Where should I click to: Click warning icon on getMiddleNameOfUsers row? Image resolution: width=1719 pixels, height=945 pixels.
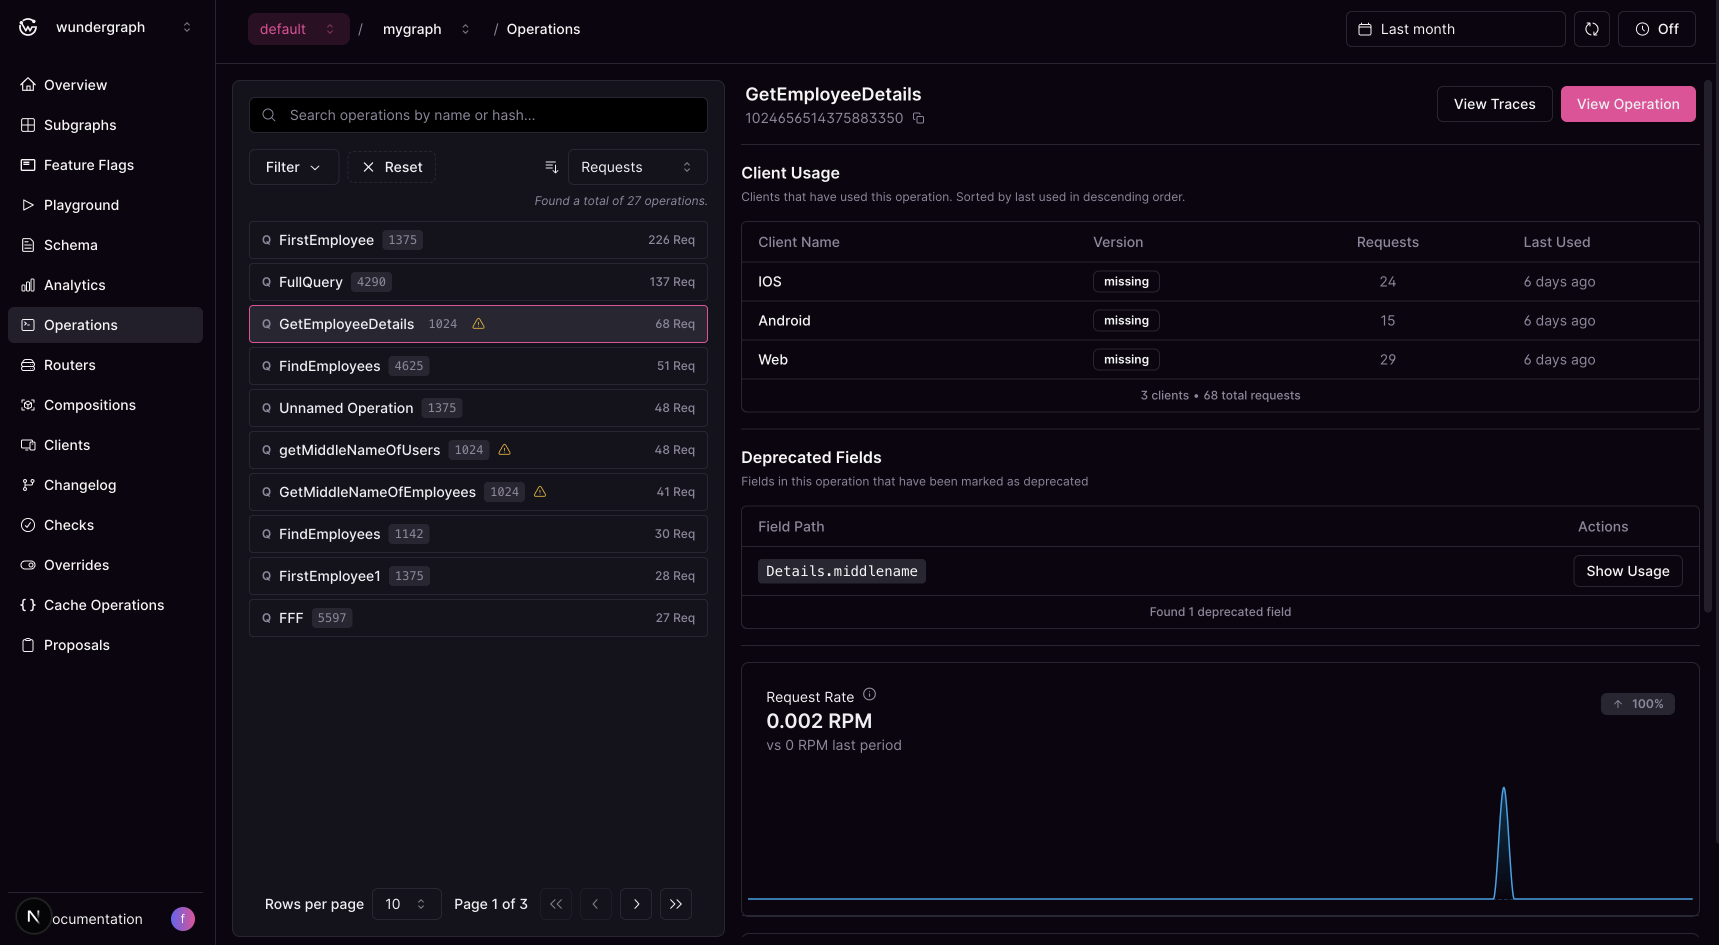[504, 450]
